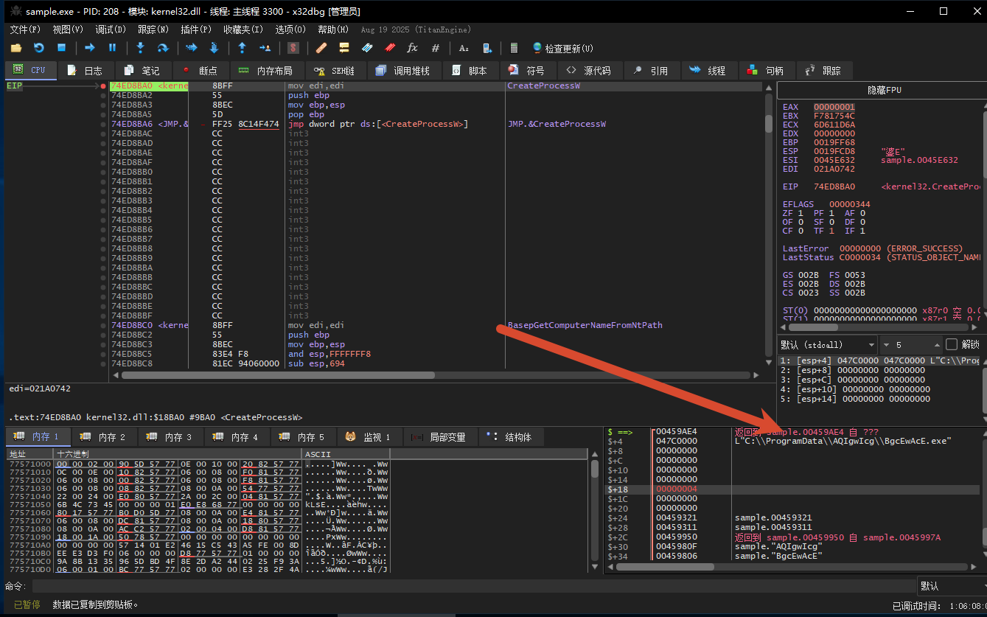This screenshot has height=617, width=987.
Task: Pause execution of the debuggee
Action: click(x=113, y=48)
